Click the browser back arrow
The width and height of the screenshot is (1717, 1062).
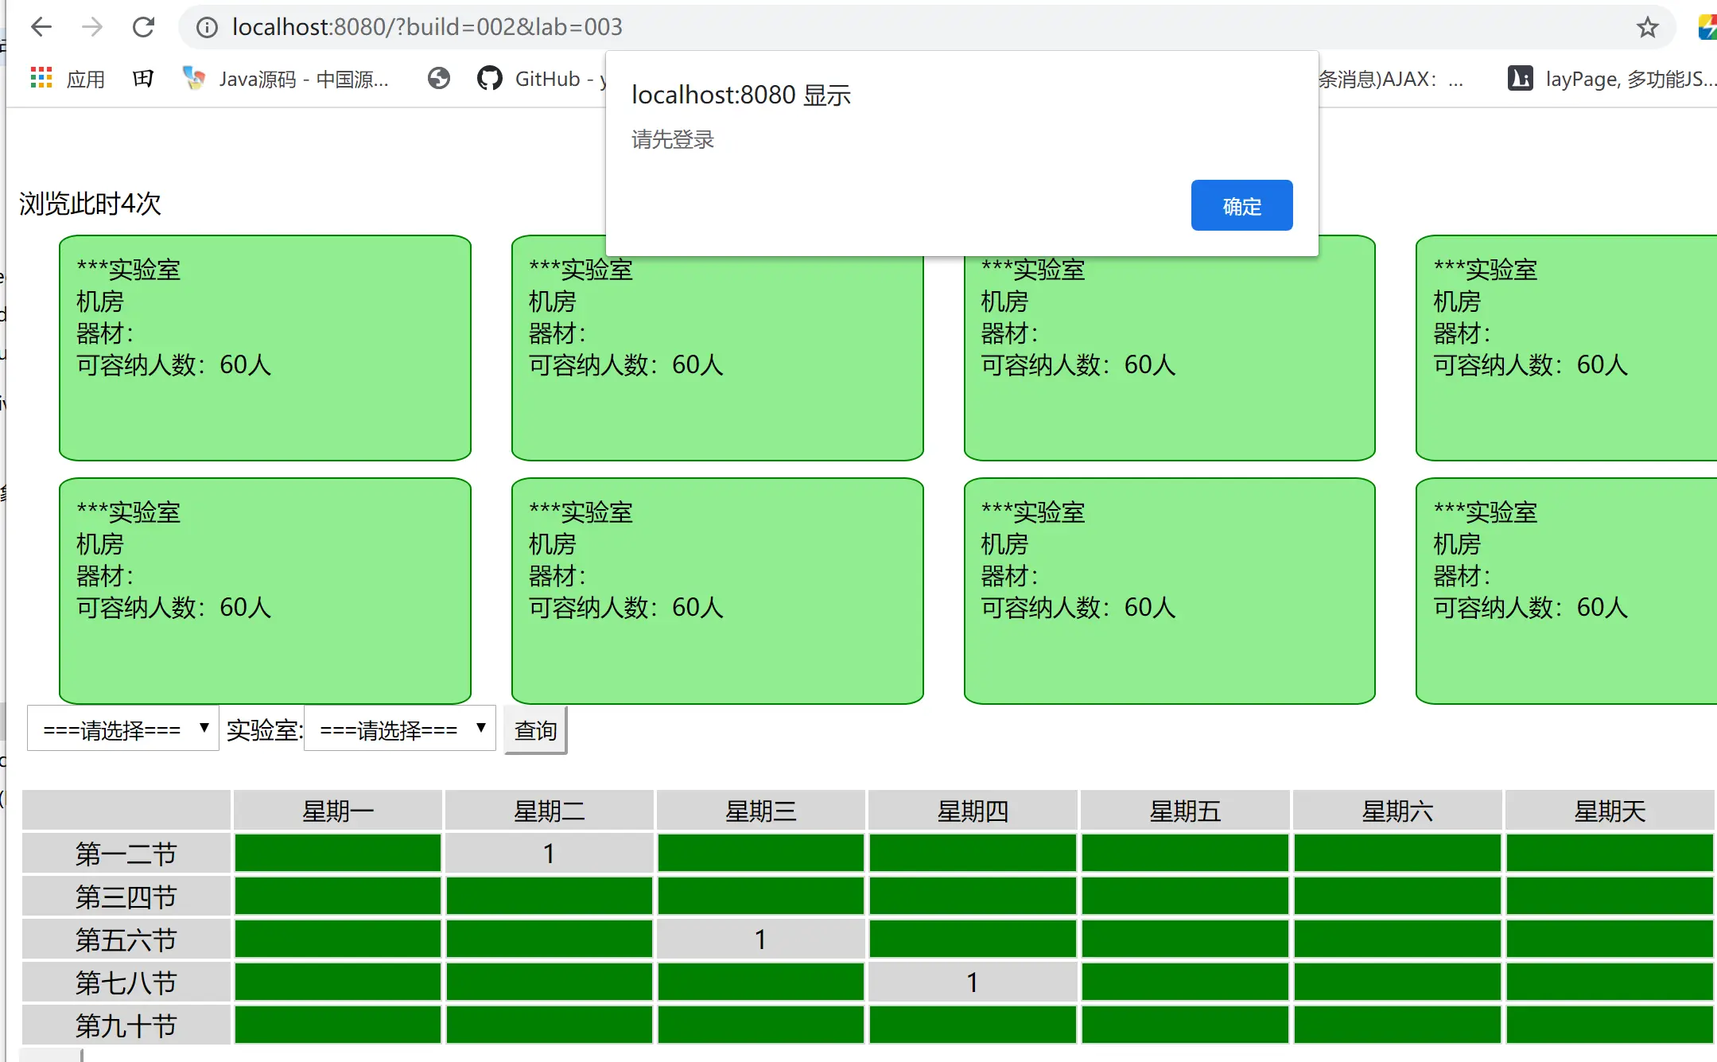[41, 27]
